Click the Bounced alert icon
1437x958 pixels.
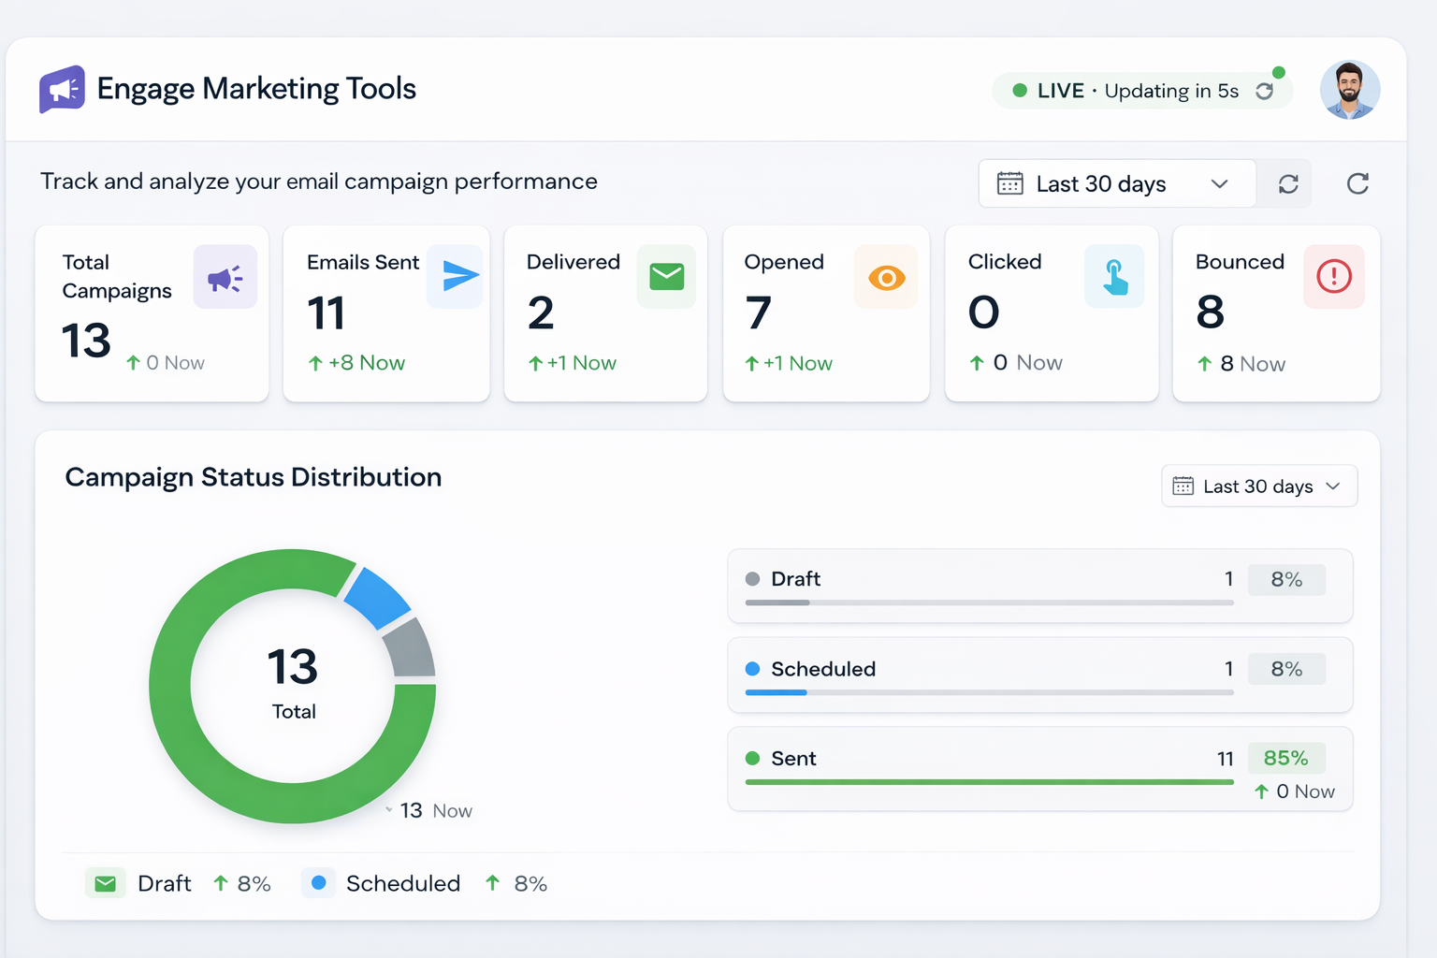point(1334,276)
